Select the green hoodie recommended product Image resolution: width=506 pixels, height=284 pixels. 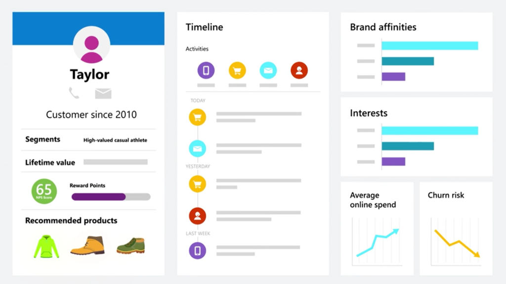(x=46, y=246)
